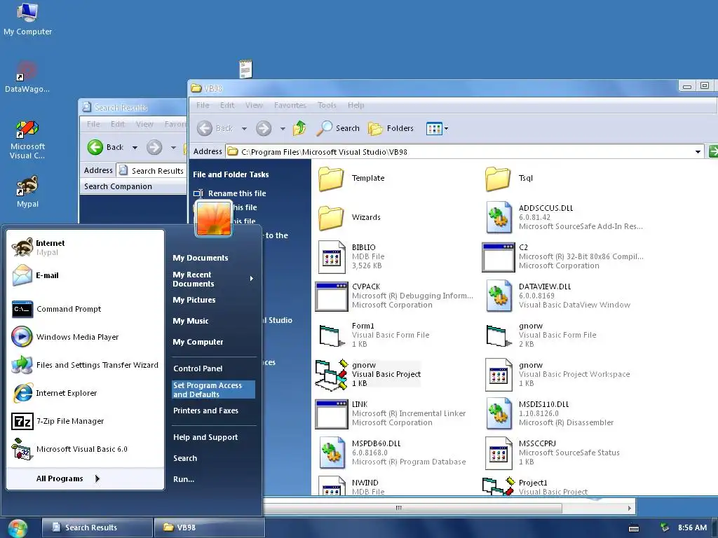Select the Form1 Visual Basic Form file
Image resolution: width=718 pixels, height=538 pixels.
coord(374,336)
